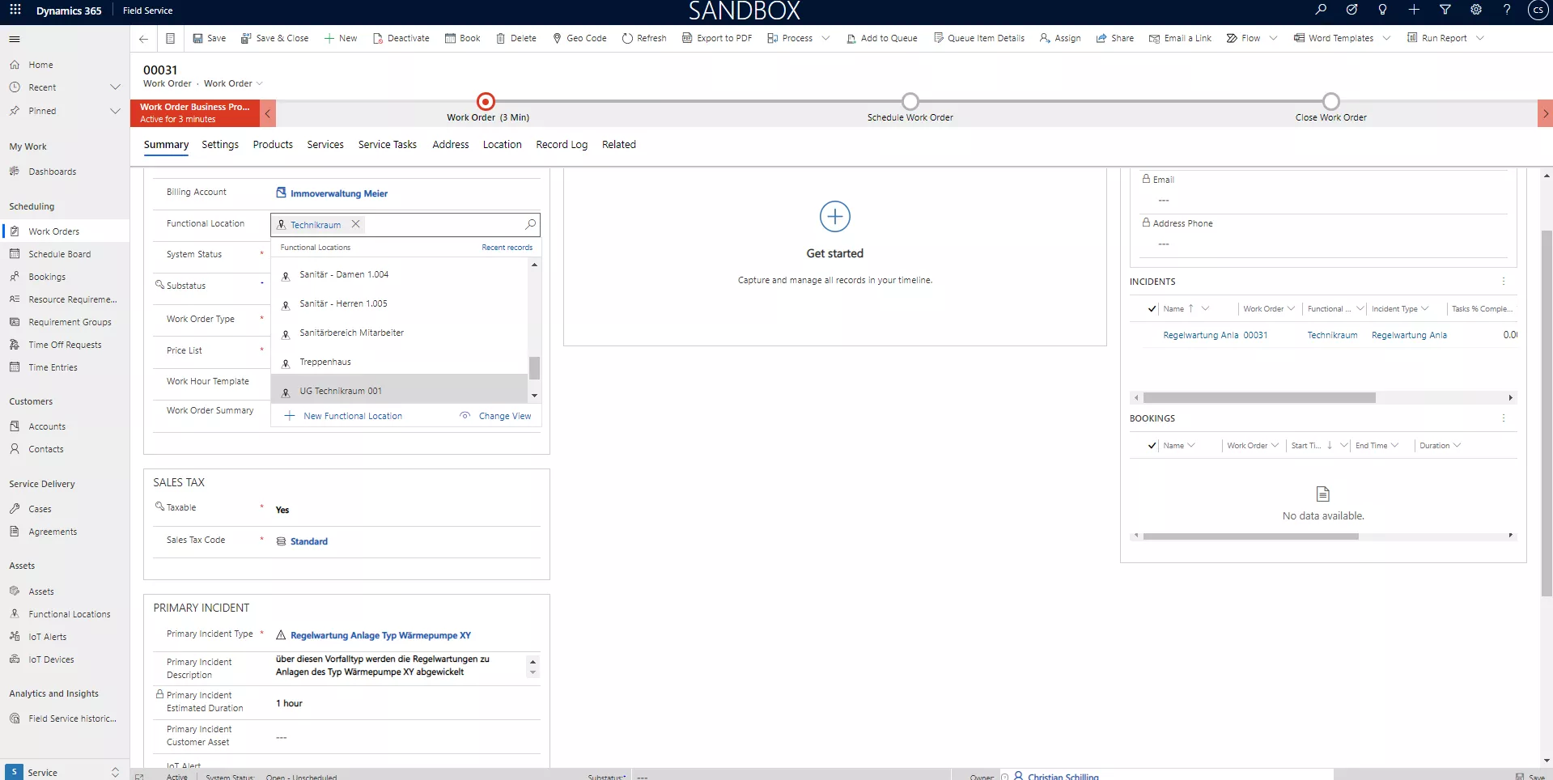The height and width of the screenshot is (780, 1553).
Task: Click the plus icon in timeline
Action: [834, 217]
